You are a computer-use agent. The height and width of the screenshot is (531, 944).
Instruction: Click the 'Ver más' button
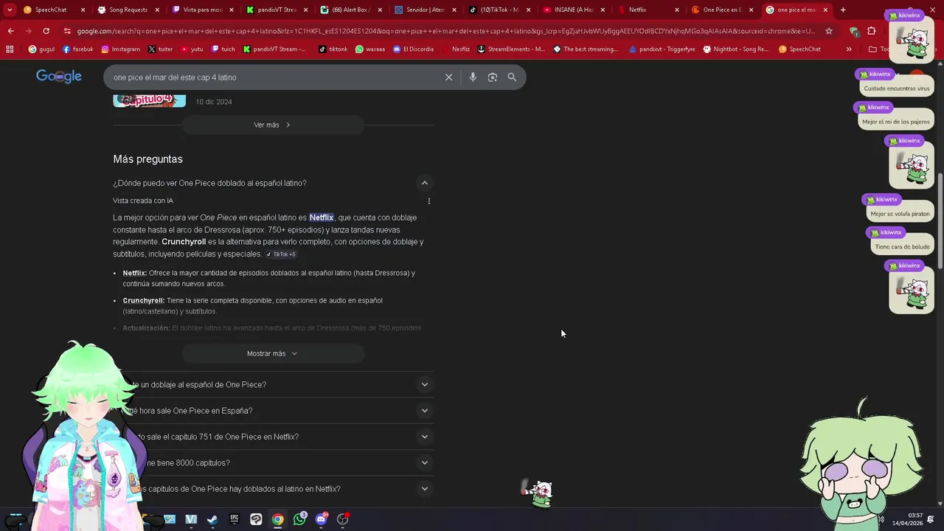pos(273,125)
